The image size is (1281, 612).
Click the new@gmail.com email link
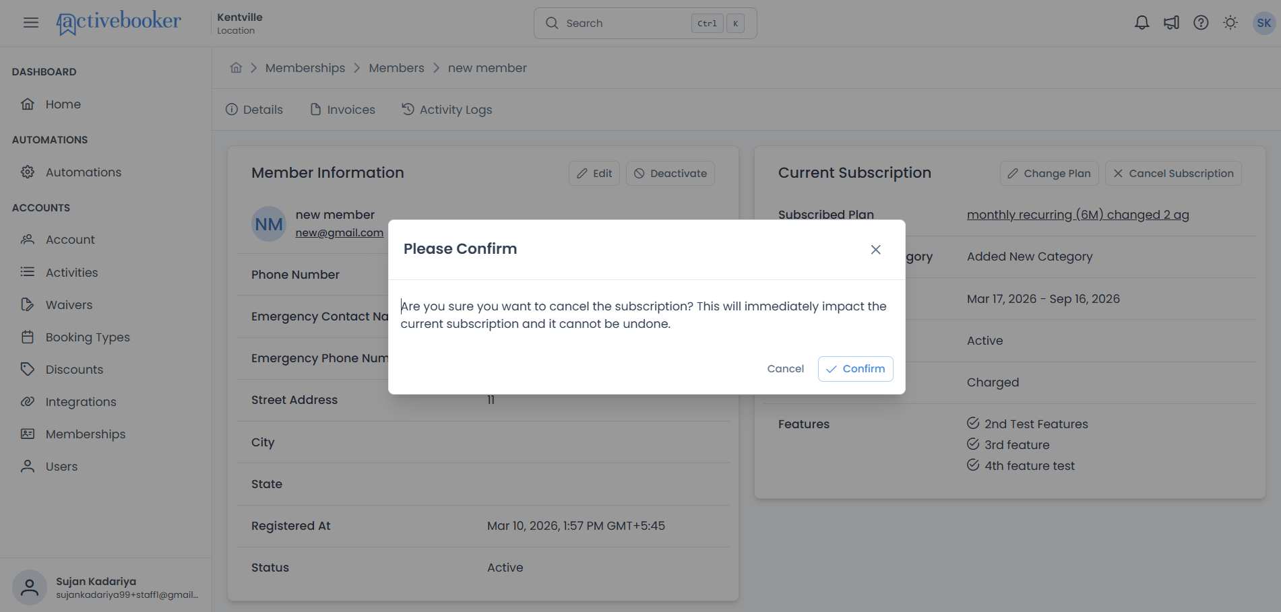[339, 233]
